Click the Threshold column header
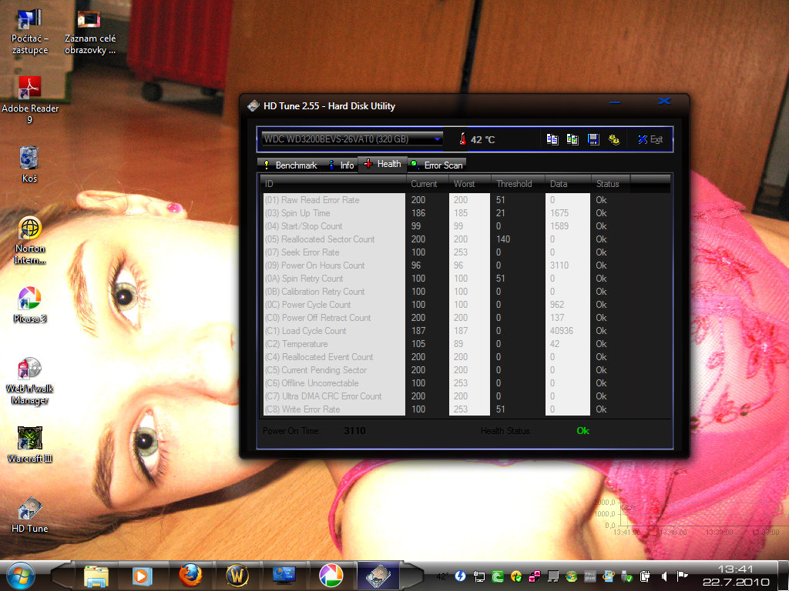 tap(514, 184)
